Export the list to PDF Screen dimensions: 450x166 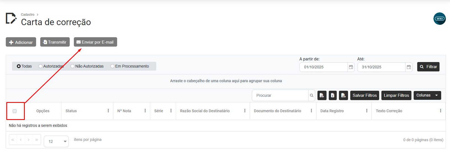322,95
